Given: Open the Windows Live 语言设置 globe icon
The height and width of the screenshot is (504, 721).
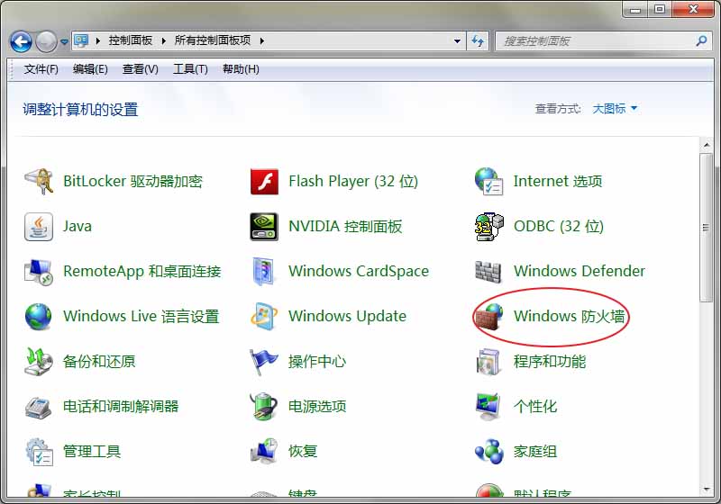Looking at the screenshot, I should click(x=39, y=316).
